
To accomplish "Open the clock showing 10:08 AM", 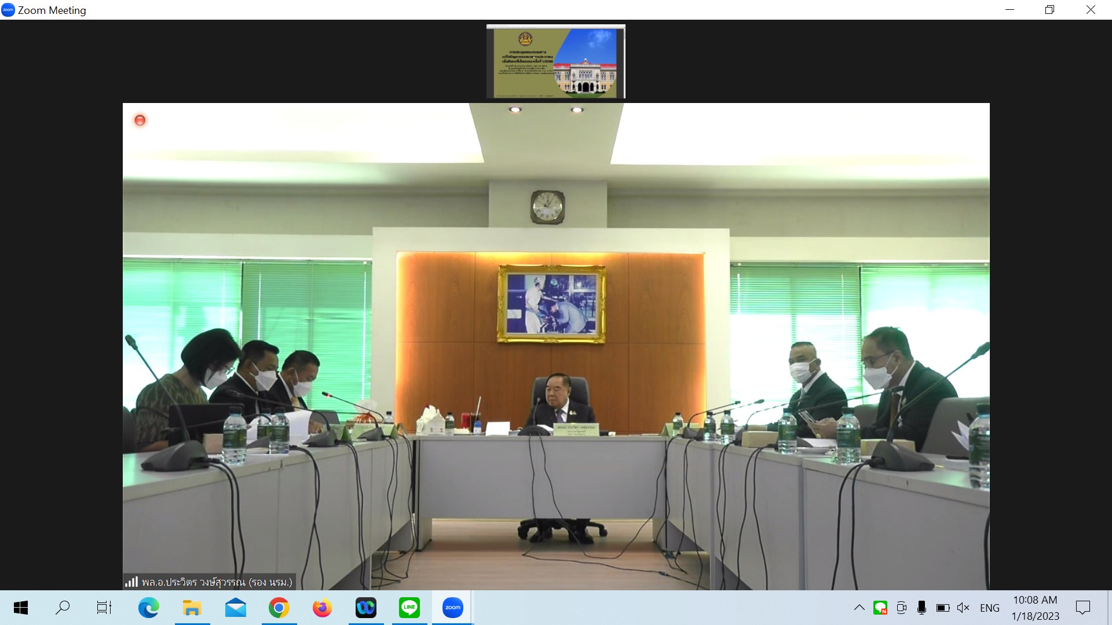I will coord(1035,608).
